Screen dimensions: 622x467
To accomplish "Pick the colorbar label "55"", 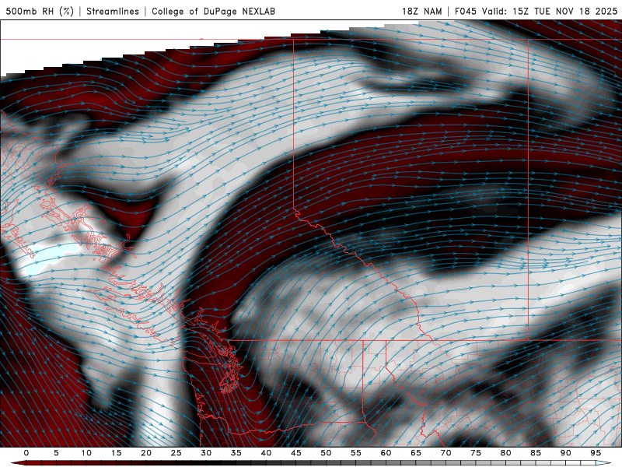I will tap(356, 453).
